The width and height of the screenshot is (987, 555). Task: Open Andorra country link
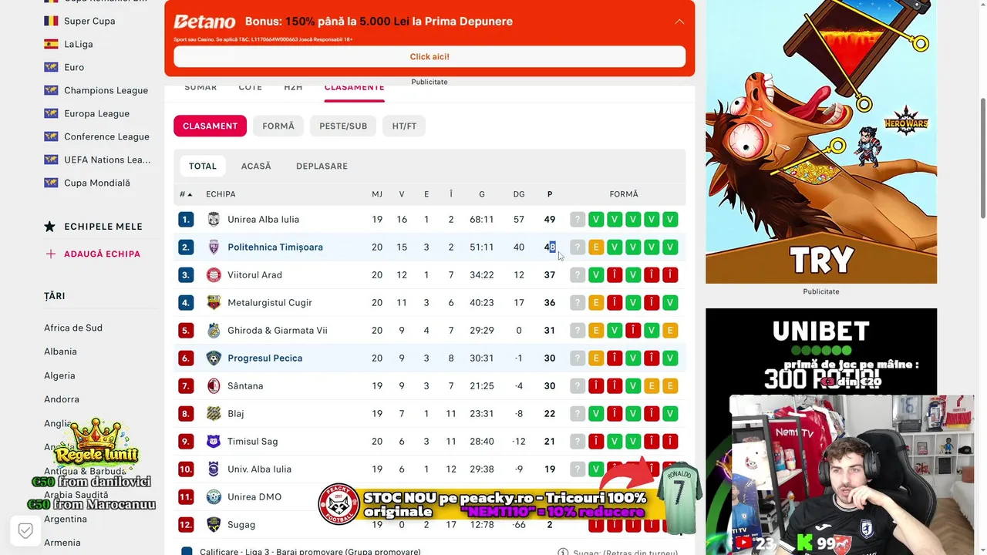(x=62, y=399)
